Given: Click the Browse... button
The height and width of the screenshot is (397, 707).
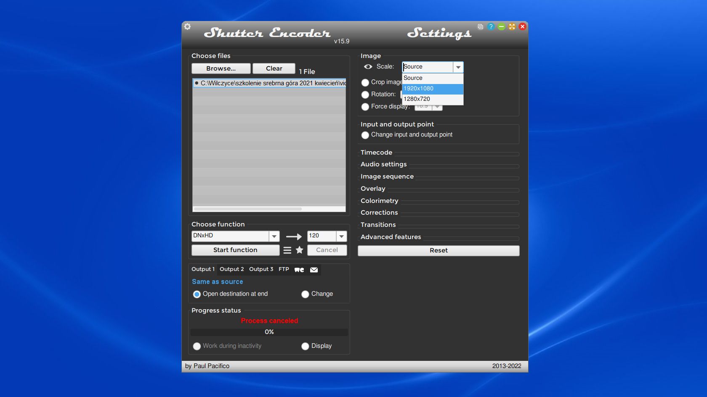Looking at the screenshot, I should 221,68.
